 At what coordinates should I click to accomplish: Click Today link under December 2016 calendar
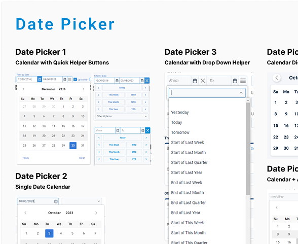pos(26,158)
